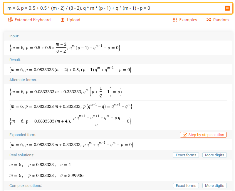Open the Upload link text
235x191 pixels.
[73, 20]
